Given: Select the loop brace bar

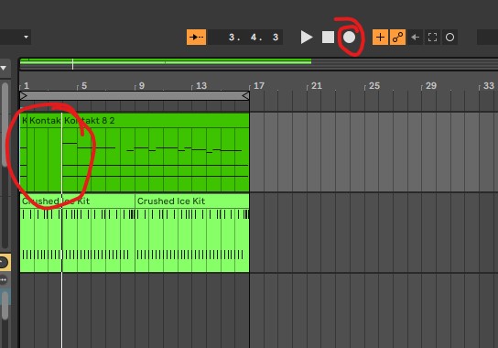Looking at the screenshot, I should click(135, 95).
